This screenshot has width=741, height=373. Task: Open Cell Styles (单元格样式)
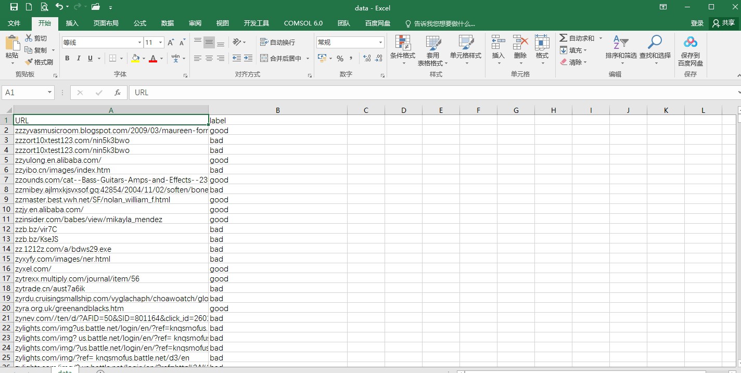click(466, 50)
